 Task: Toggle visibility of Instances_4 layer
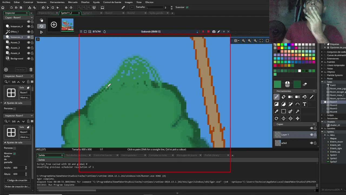pos(28,26)
